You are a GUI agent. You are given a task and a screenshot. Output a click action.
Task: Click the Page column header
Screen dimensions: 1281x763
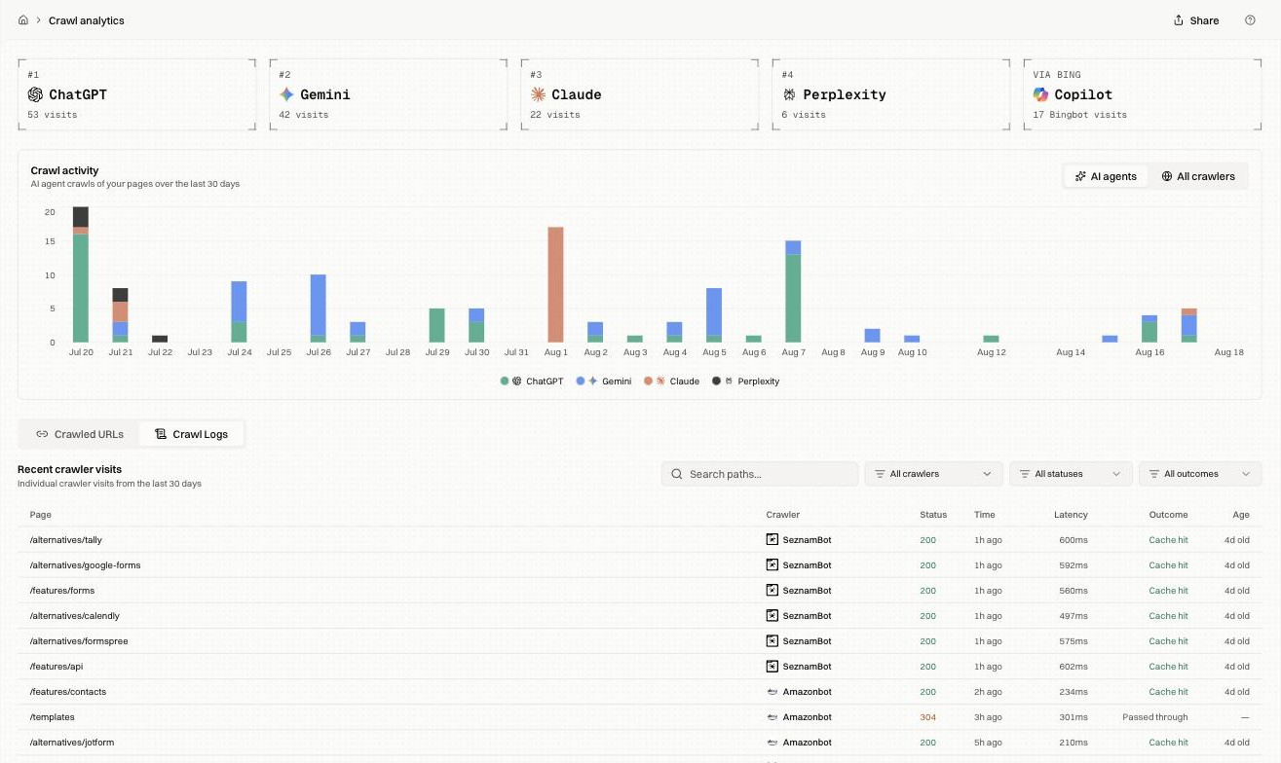click(x=41, y=515)
